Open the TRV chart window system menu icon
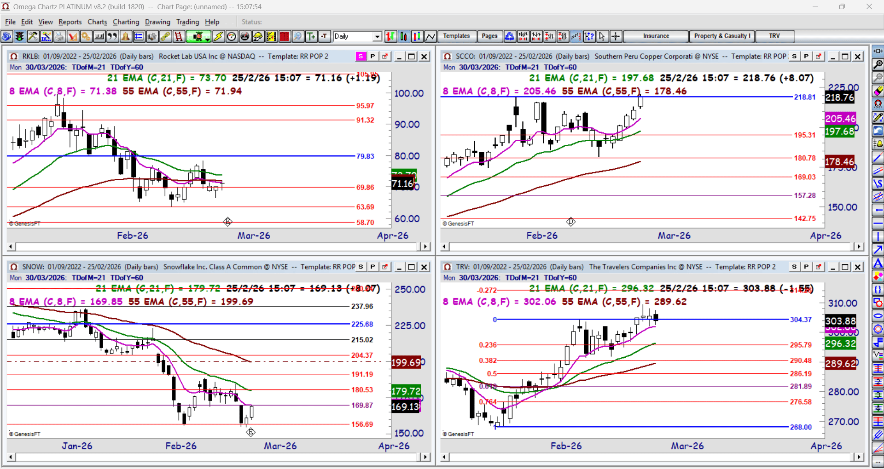Image resolution: width=884 pixels, height=469 pixels. [448, 267]
